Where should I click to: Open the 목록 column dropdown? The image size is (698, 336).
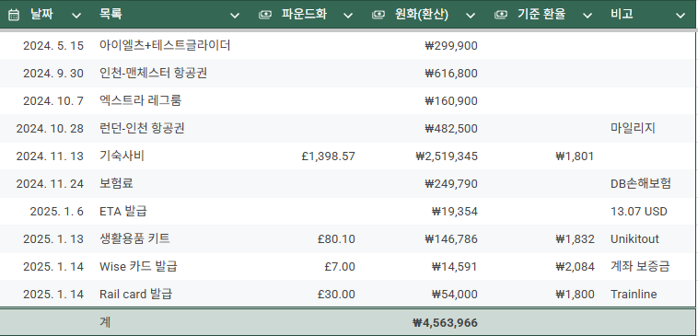(235, 16)
